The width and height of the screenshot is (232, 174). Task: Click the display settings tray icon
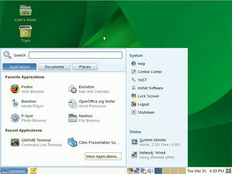[130, 171]
